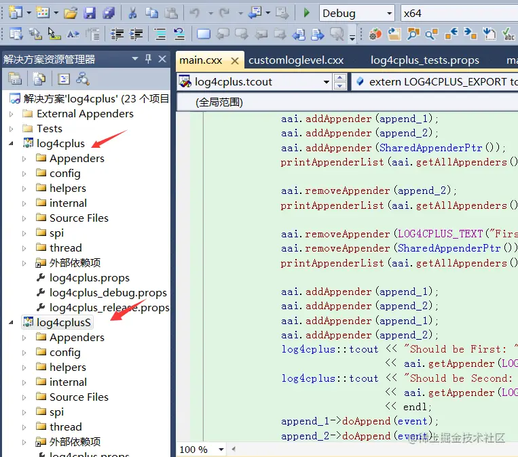
Task: Cut selection with the scissors icon
Action: (x=132, y=13)
